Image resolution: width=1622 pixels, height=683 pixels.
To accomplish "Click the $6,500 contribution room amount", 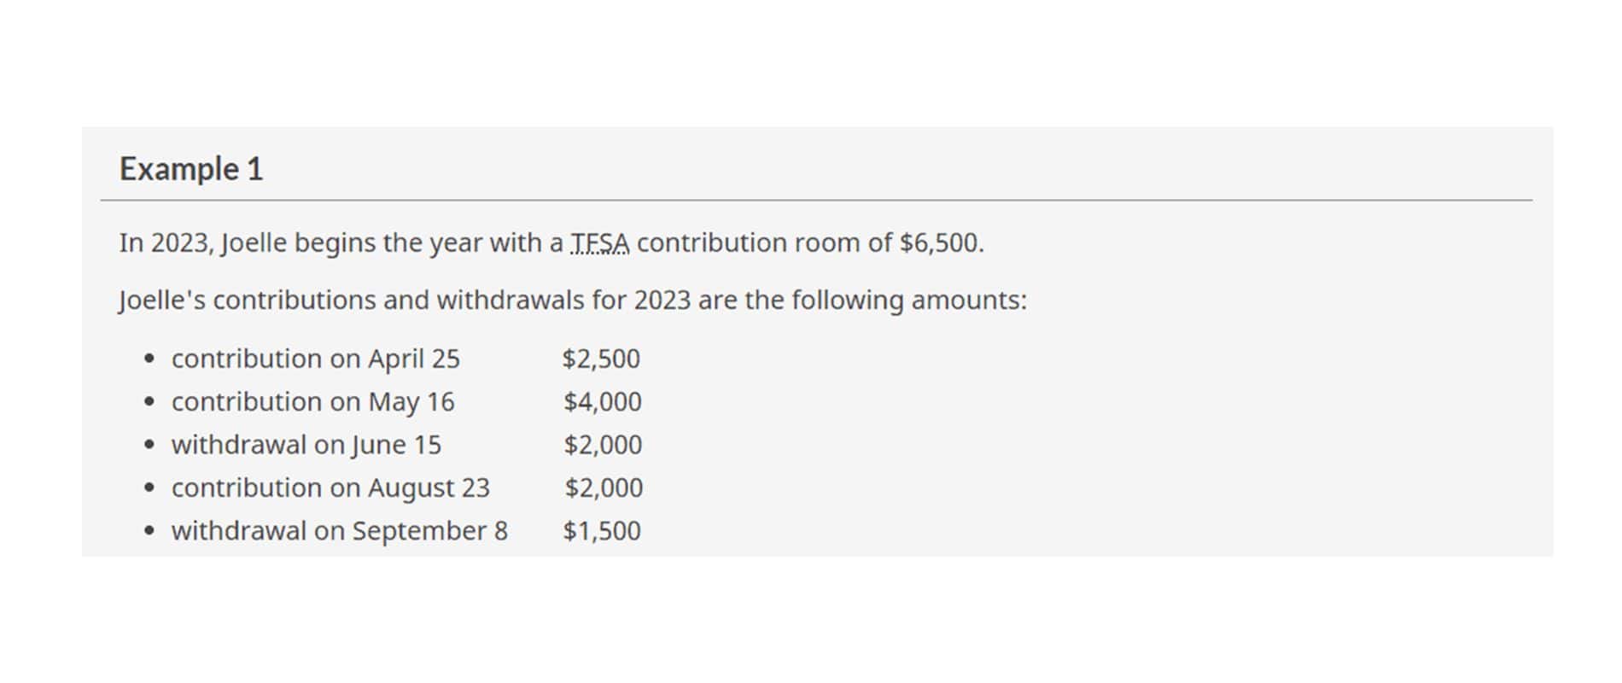I will (940, 243).
